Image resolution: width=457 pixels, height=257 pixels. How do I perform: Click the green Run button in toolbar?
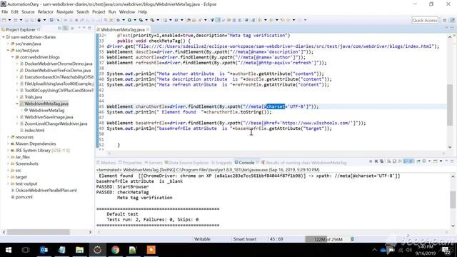click(129, 20)
